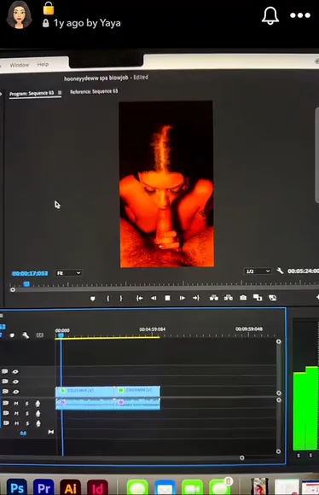
Task: Click the Mark In button
Action: (x=108, y=298)
